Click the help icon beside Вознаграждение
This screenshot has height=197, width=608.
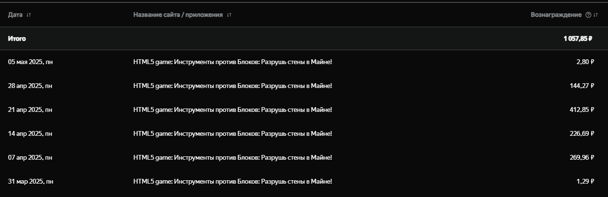[x=588, y=15]
